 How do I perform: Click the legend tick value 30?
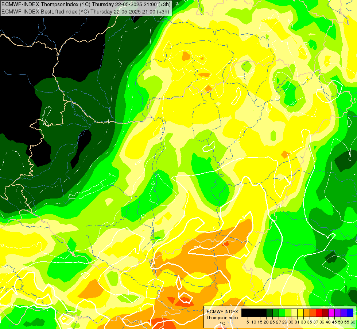point(291,322)
